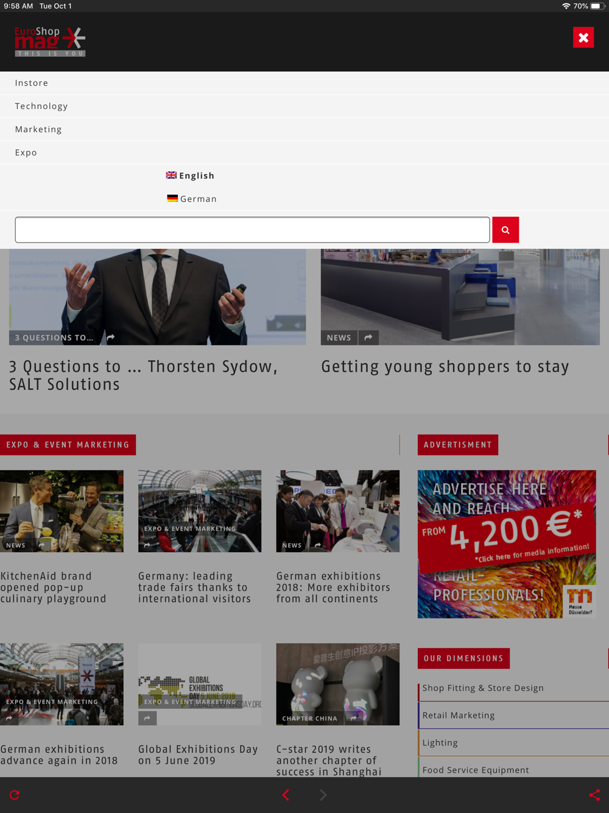609x813 pixels.
Task: Share the Global Exhibitions Day article
Action: coord(147,719)
